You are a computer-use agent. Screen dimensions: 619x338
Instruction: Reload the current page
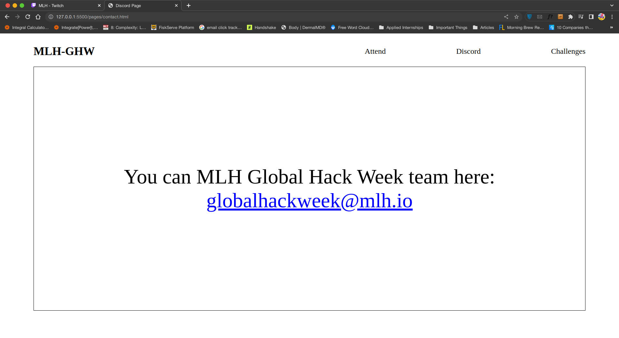(28, 17)
